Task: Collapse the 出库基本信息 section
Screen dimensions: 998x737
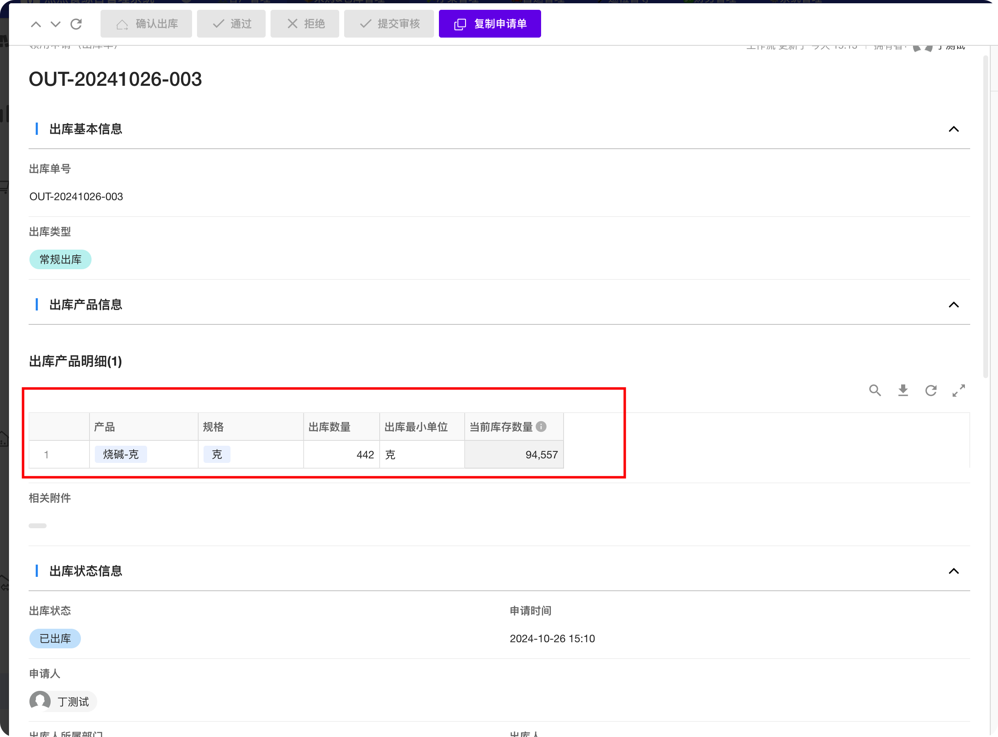Action: tap(953, 130)
